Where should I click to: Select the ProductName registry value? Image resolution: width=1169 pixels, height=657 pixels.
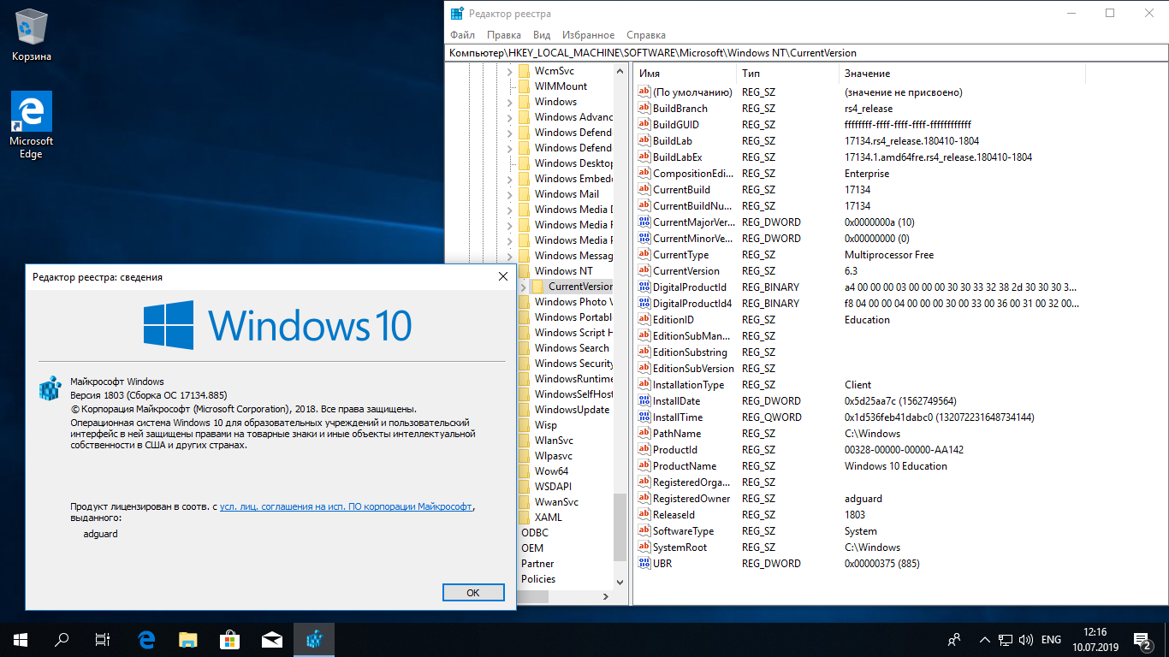(x=685, y=466)
